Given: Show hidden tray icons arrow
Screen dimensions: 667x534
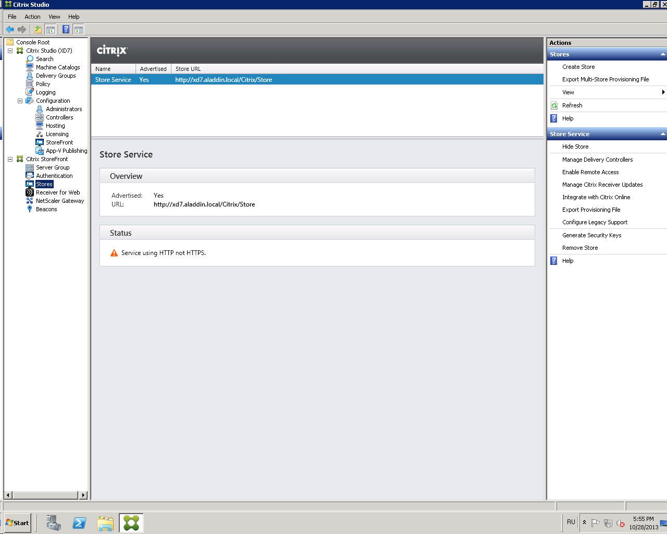Looking at the screenshot, I should 584,523.
